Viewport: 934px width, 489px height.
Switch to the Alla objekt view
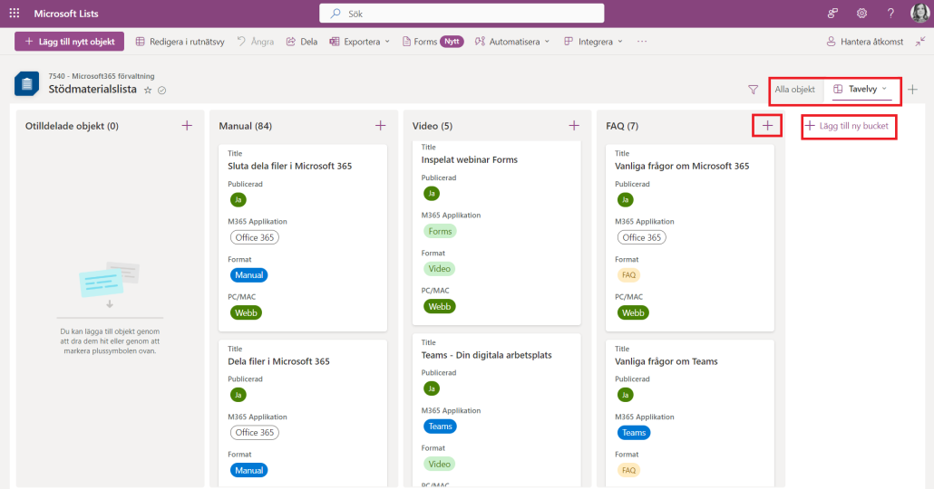[794, 90]
